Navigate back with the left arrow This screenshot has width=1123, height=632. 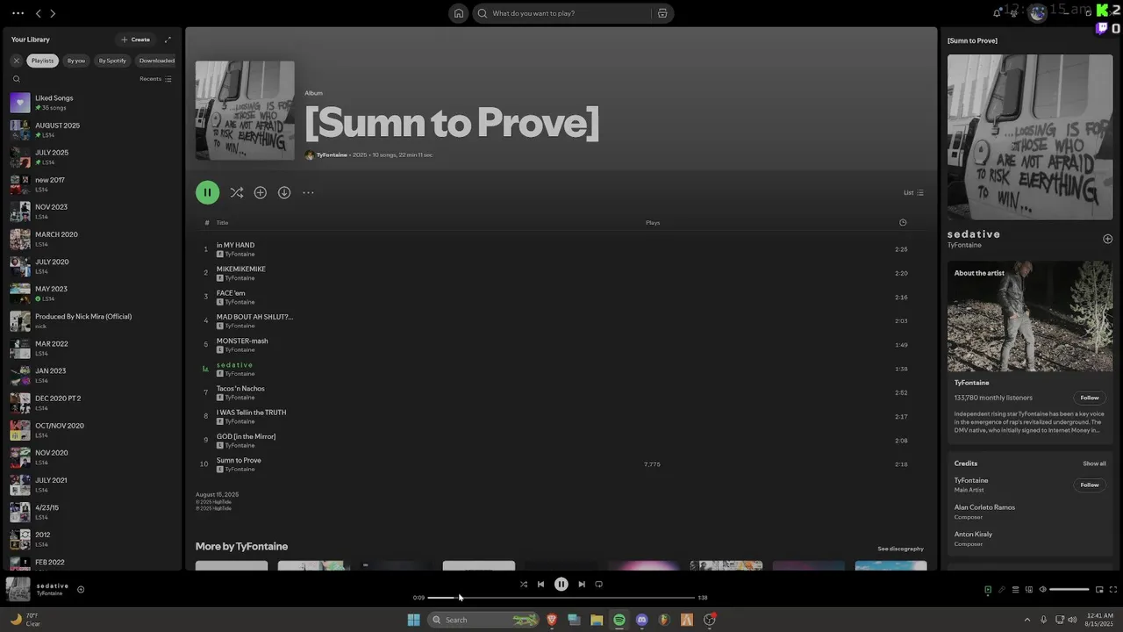pyautogui.click(x=39, y=13)
